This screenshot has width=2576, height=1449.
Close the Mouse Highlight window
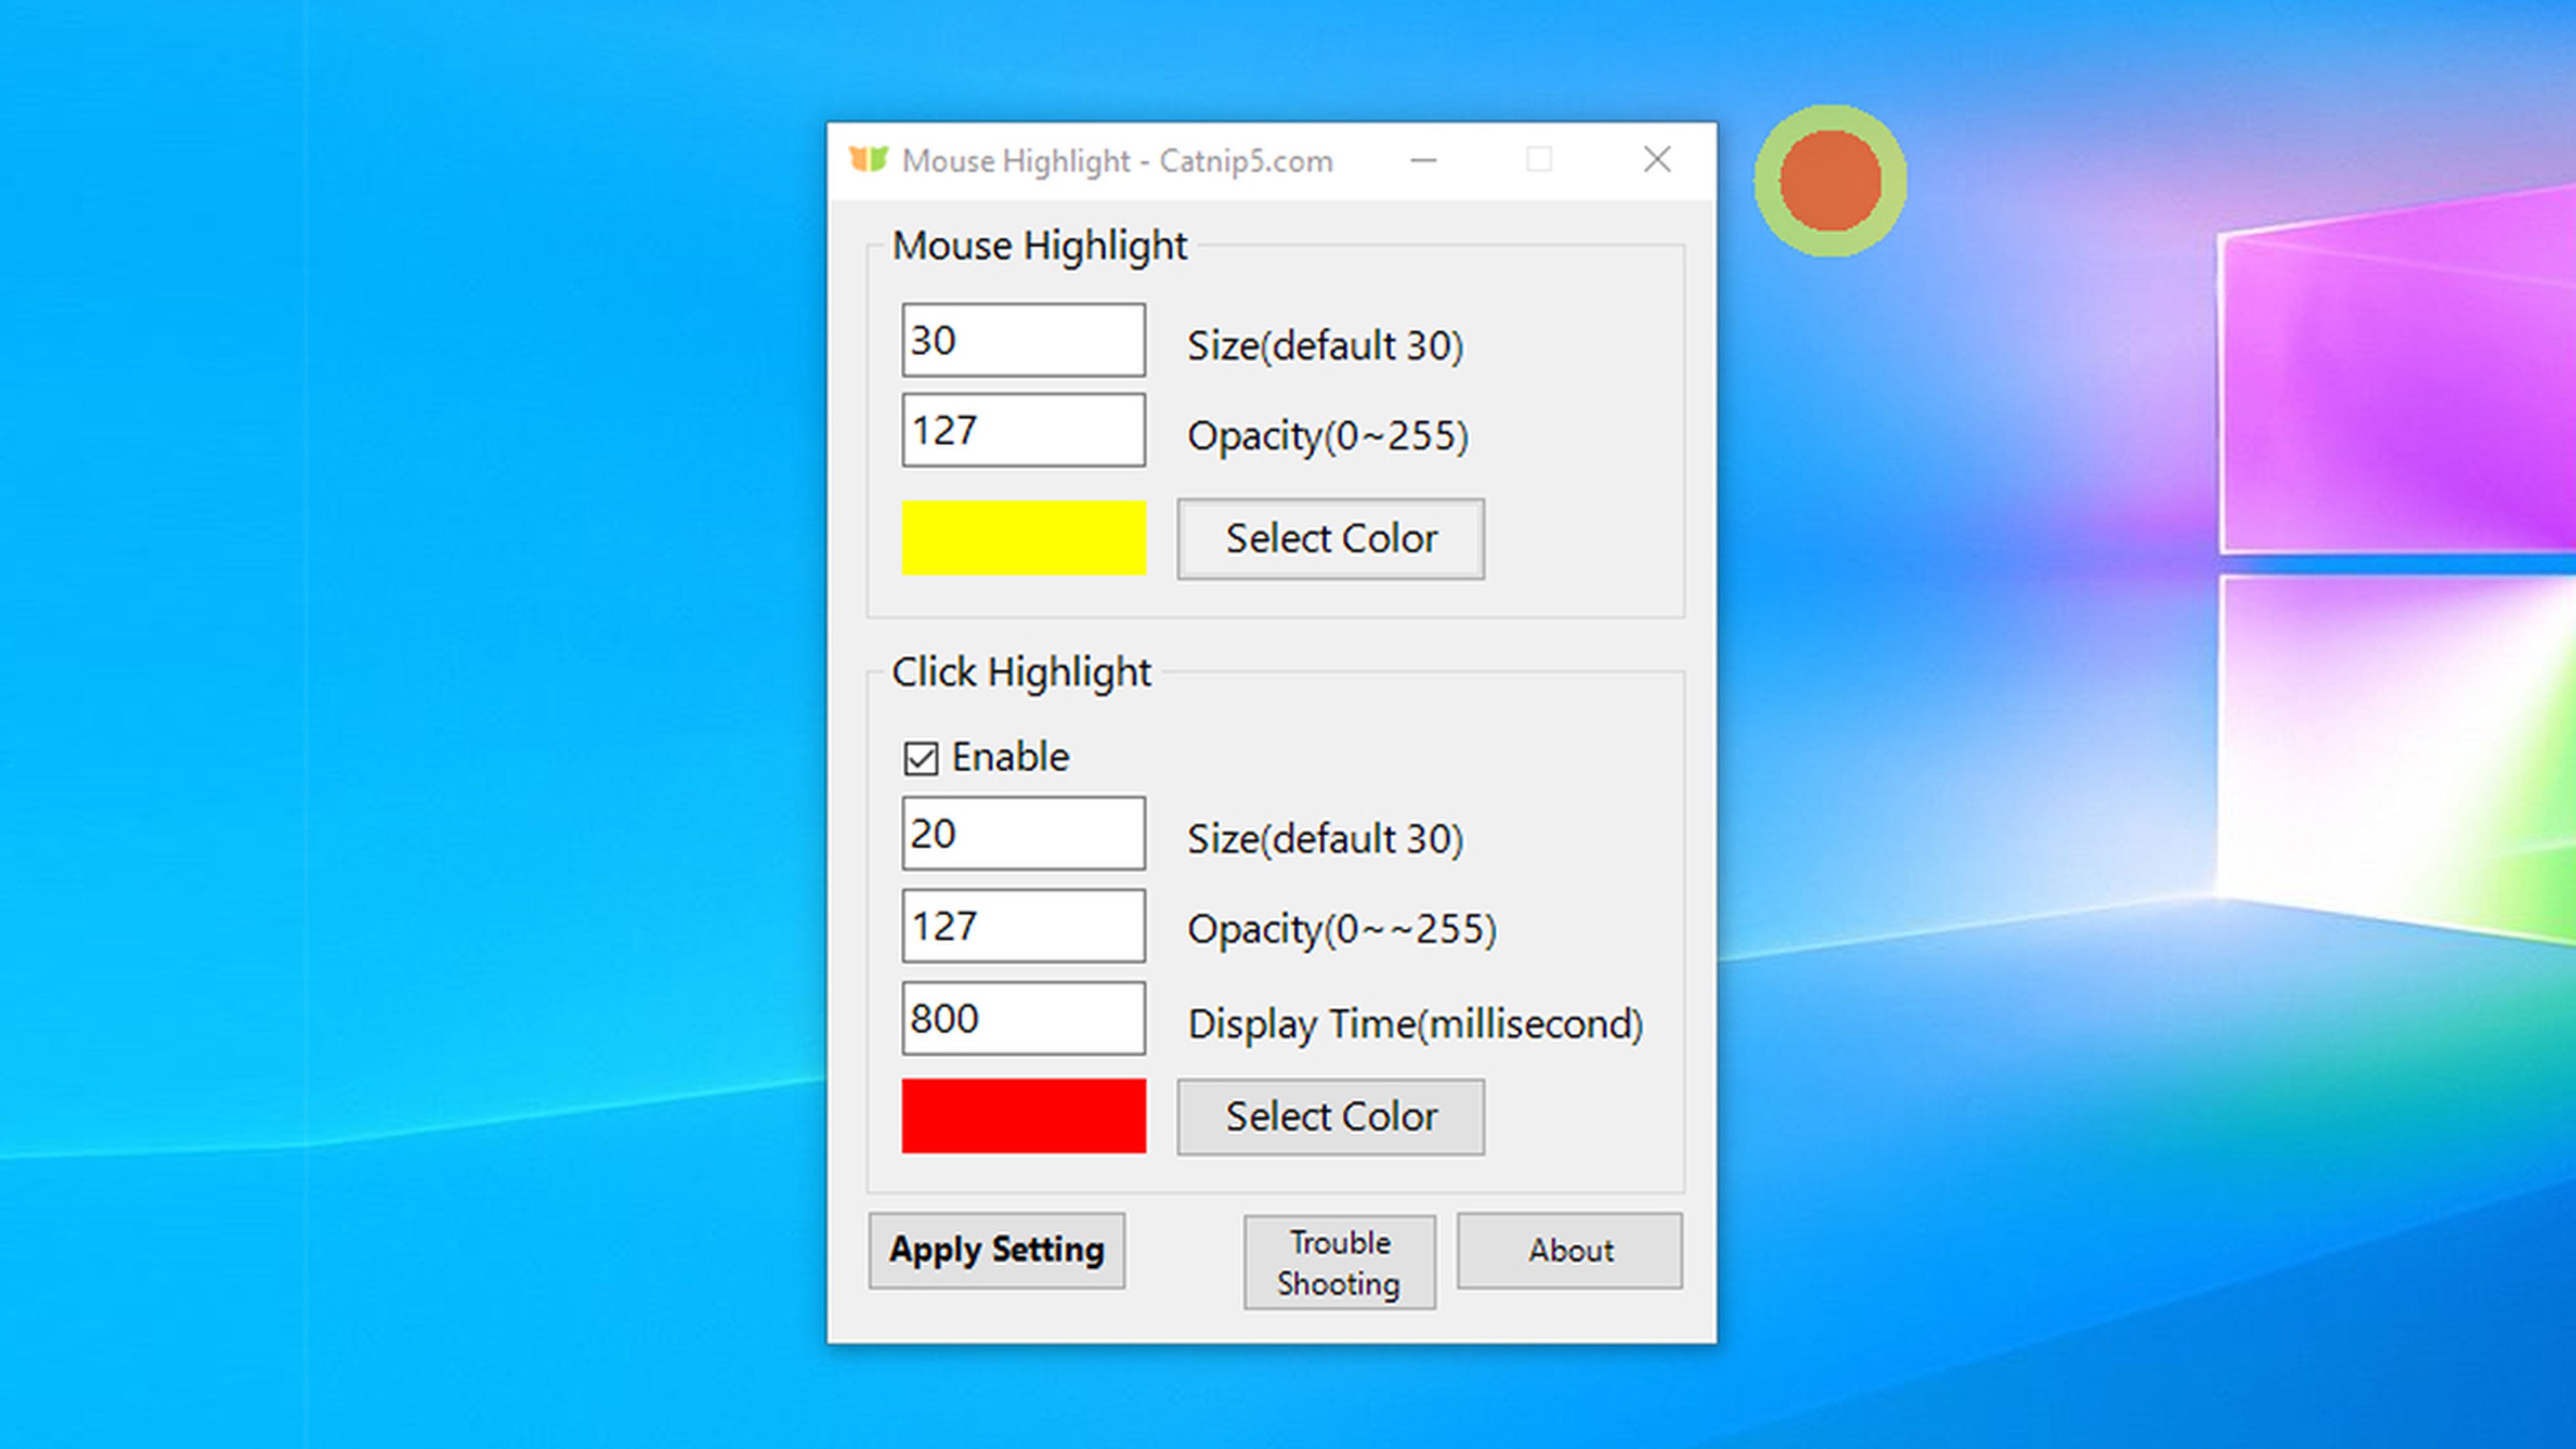click(1657, 160)
